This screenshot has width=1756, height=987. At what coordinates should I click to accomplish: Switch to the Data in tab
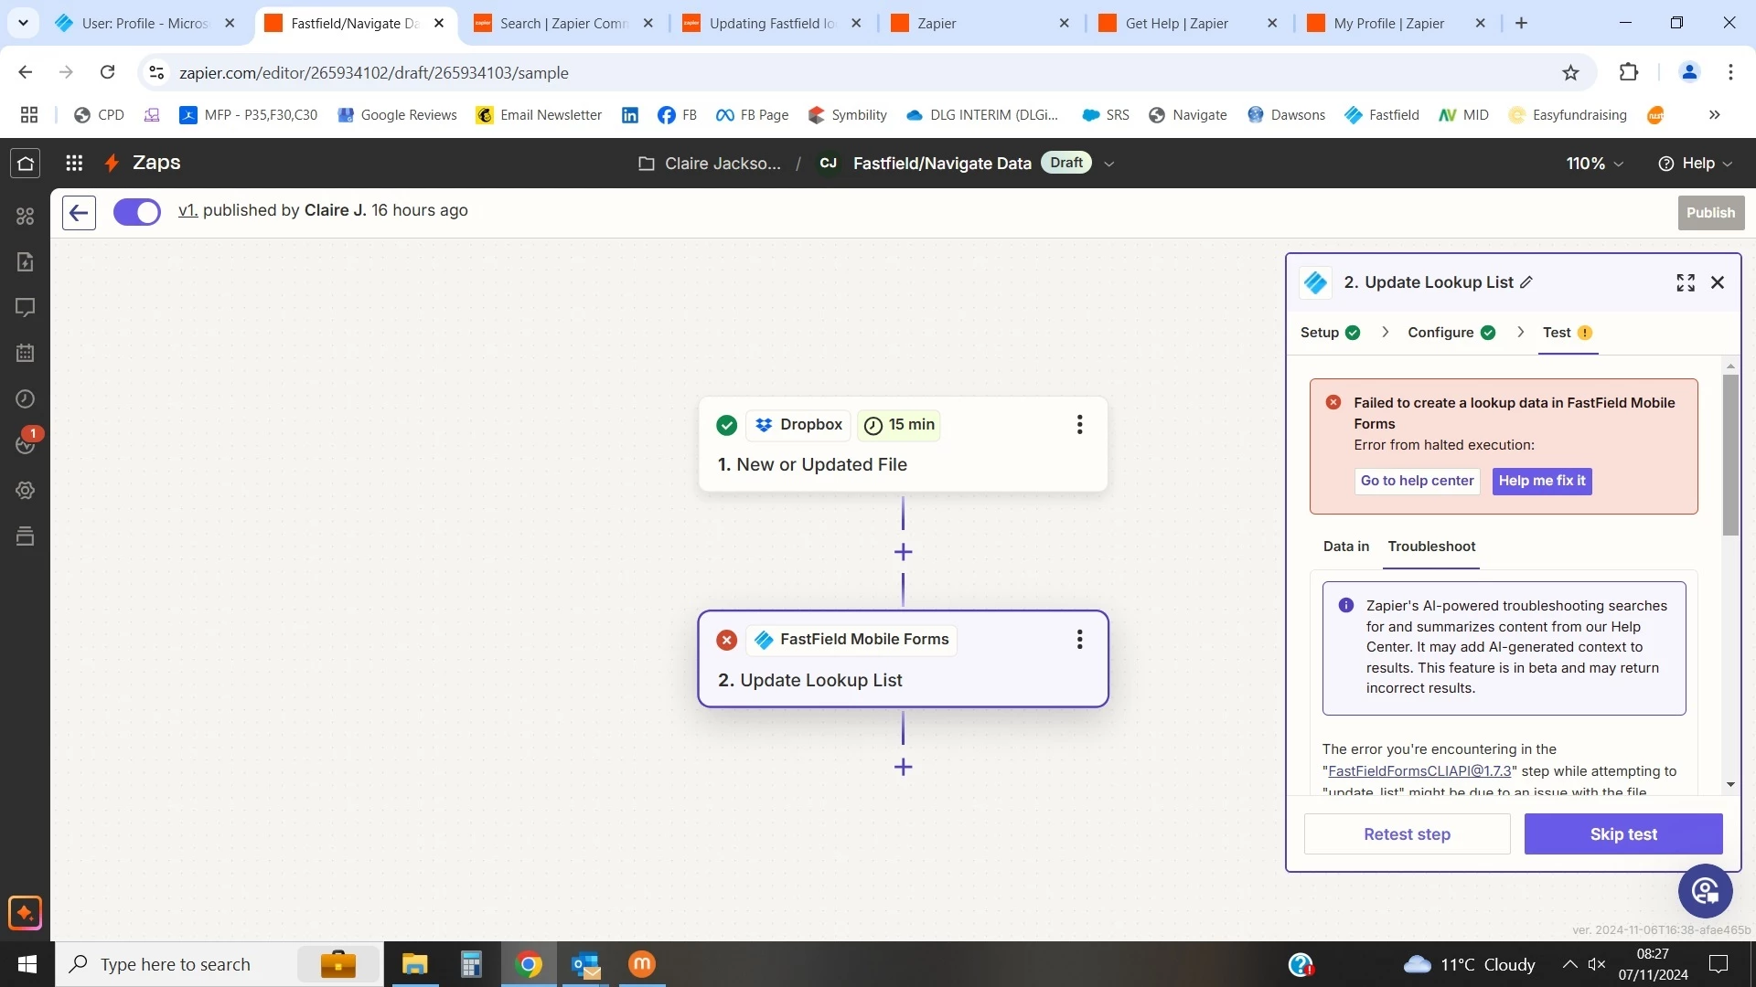click(1345, 547)
